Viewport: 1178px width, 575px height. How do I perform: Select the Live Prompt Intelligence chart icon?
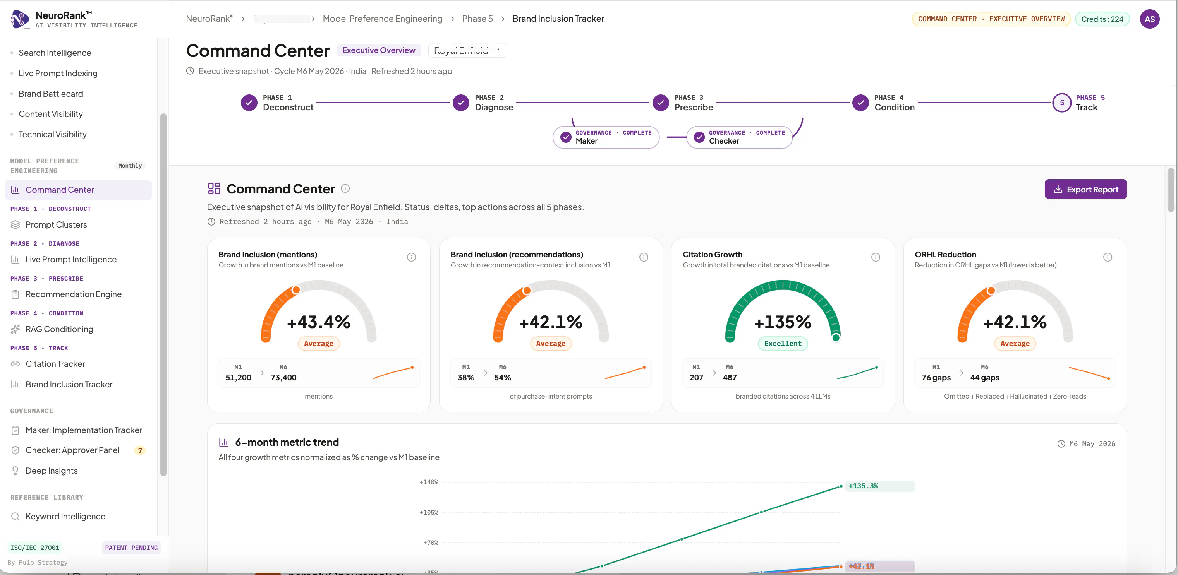click(x=15, y=259)
